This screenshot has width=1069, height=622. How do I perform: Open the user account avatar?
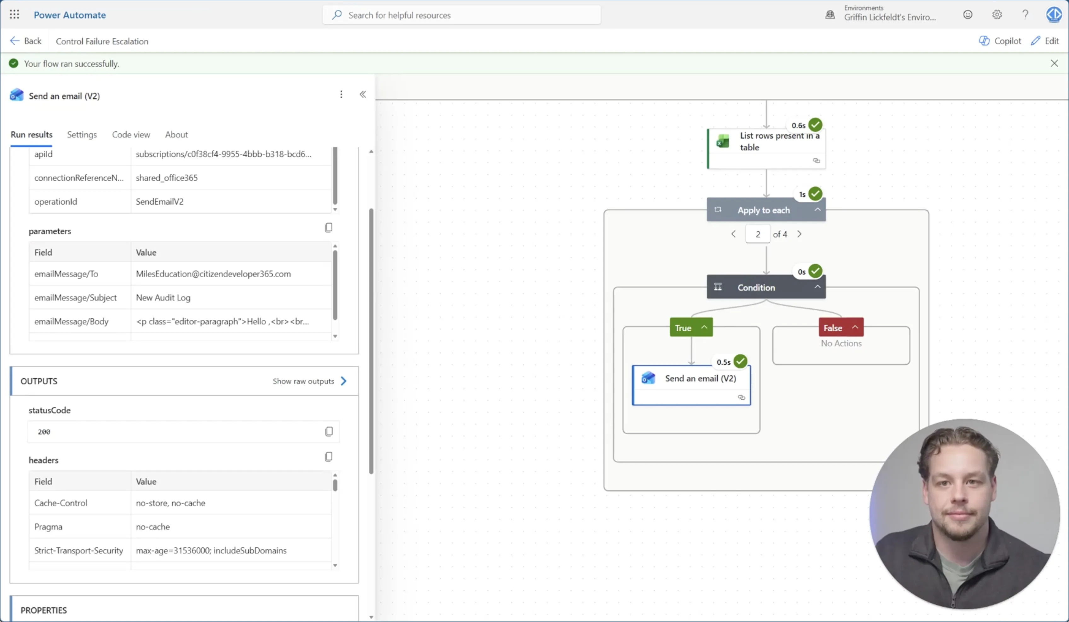(x=1054, y=14)
